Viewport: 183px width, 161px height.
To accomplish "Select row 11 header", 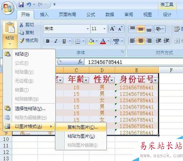I will (x=6, y=146).
